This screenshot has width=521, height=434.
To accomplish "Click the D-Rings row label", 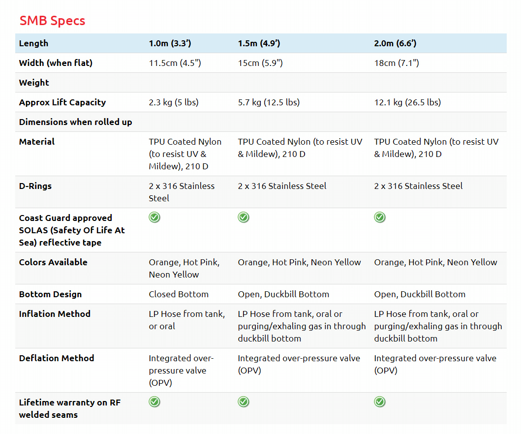I will [35, 186].
